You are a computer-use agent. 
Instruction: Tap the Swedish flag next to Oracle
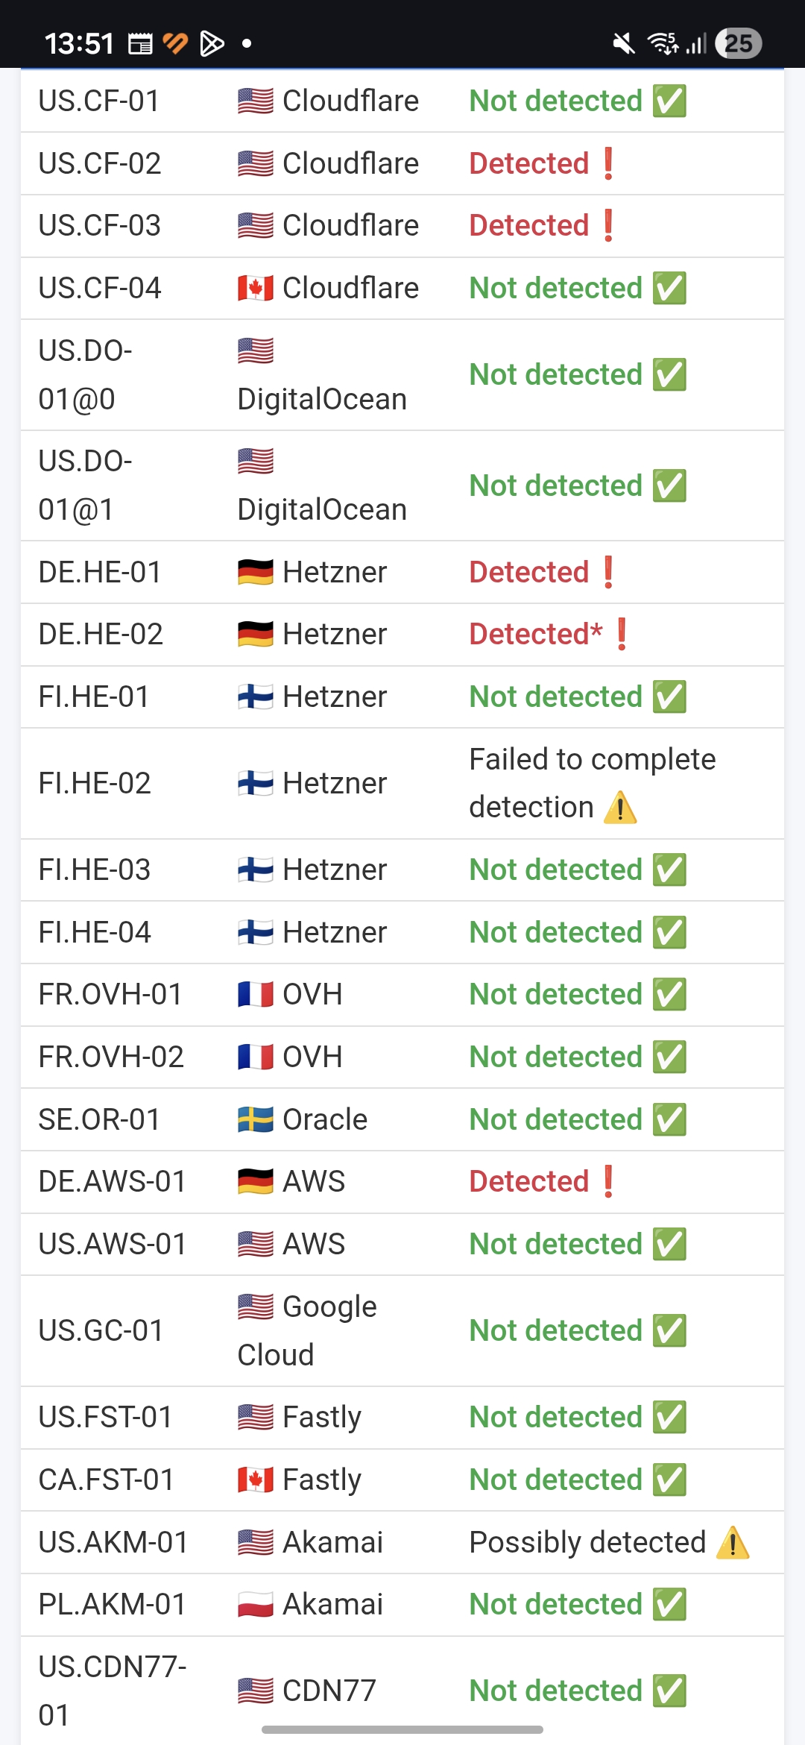pos(256,1119)
